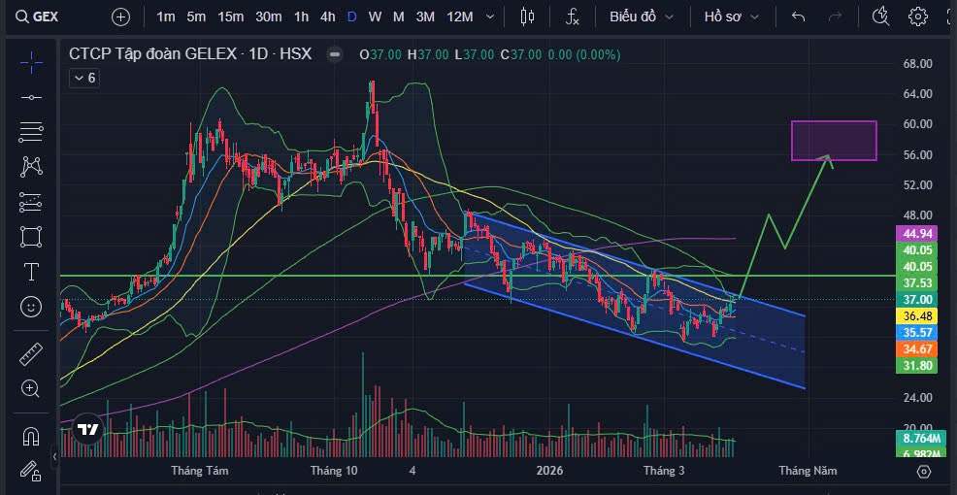Expand the timeframe list chevron

pos(490,16)
